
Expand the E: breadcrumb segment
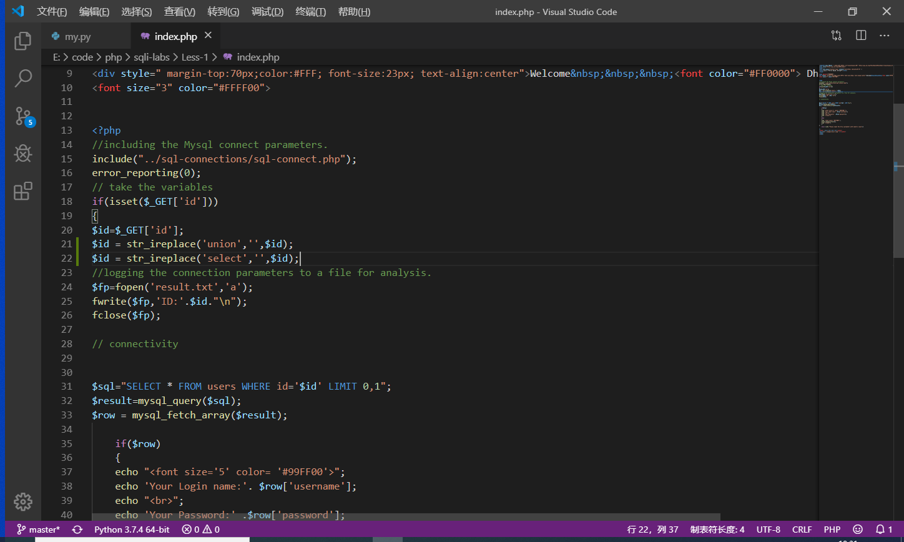click(56, 57)
